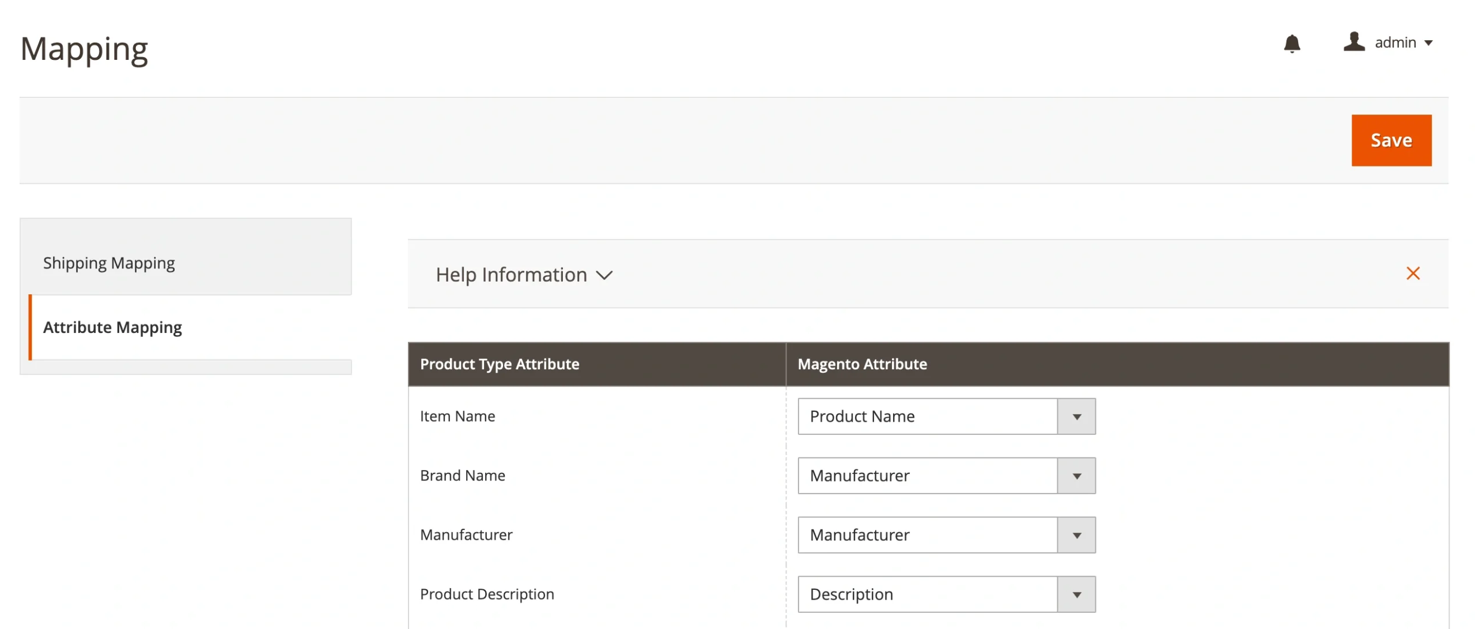
Task: Click the Mapping page title
Action: [84, 49]
